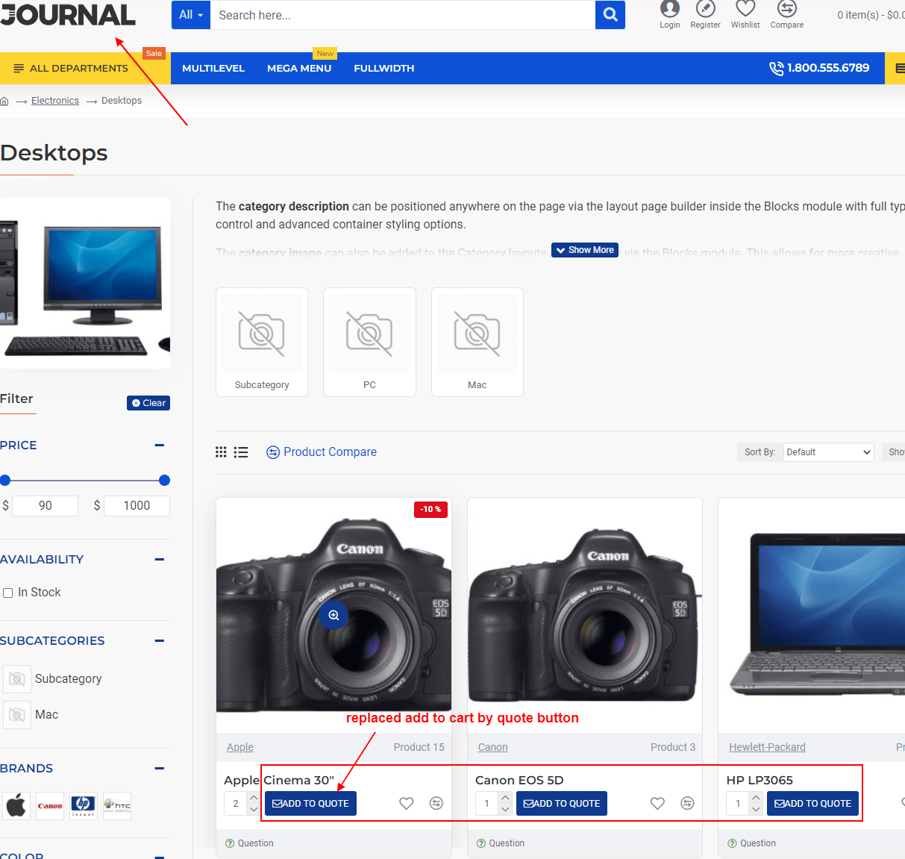The image size is (905, 859).
Task: Open the Wishlist heart icon in header
Action: pyautogui.click(x=745, y=9)
